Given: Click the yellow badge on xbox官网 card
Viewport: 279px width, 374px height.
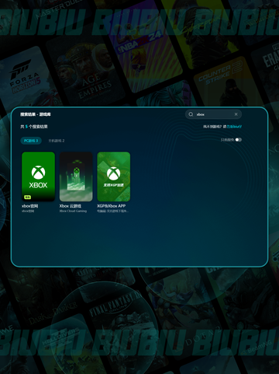Looking at the screenshot, I should click(27, 197).
